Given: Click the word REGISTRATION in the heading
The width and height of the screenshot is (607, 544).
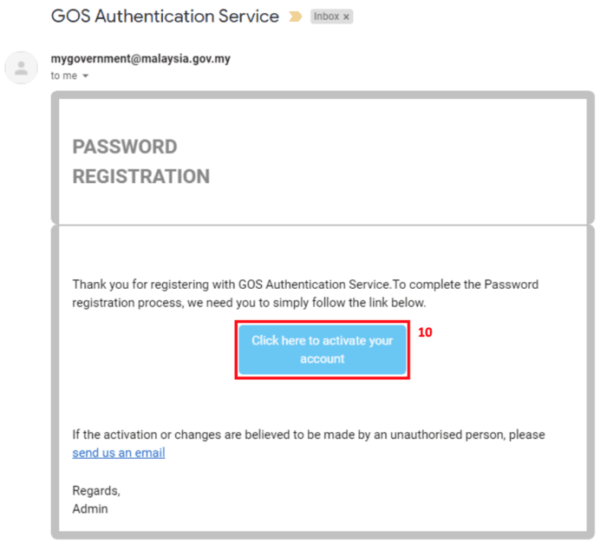Looking at the screenshot, I should [x=140, y=177].
